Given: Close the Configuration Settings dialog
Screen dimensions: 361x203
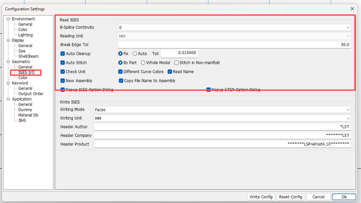Looking at the screenshot, I should [352, 9].
